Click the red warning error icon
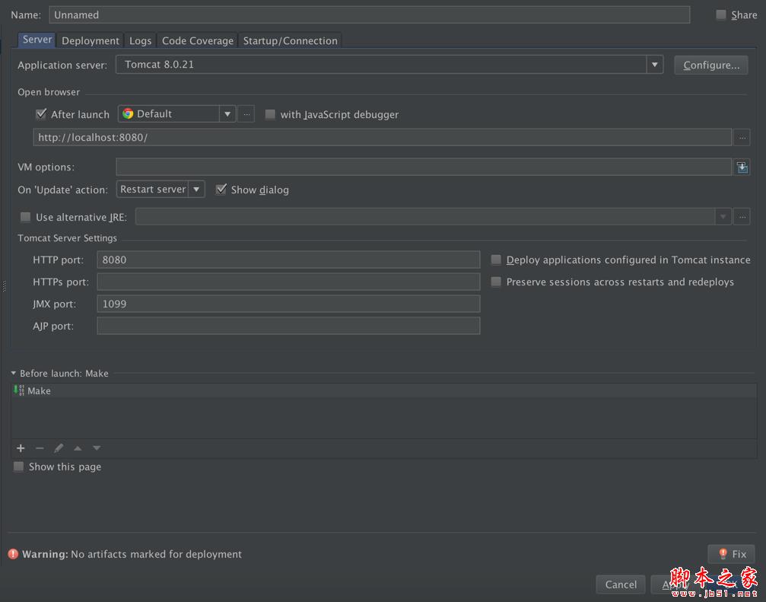 [x=13, y=554]
